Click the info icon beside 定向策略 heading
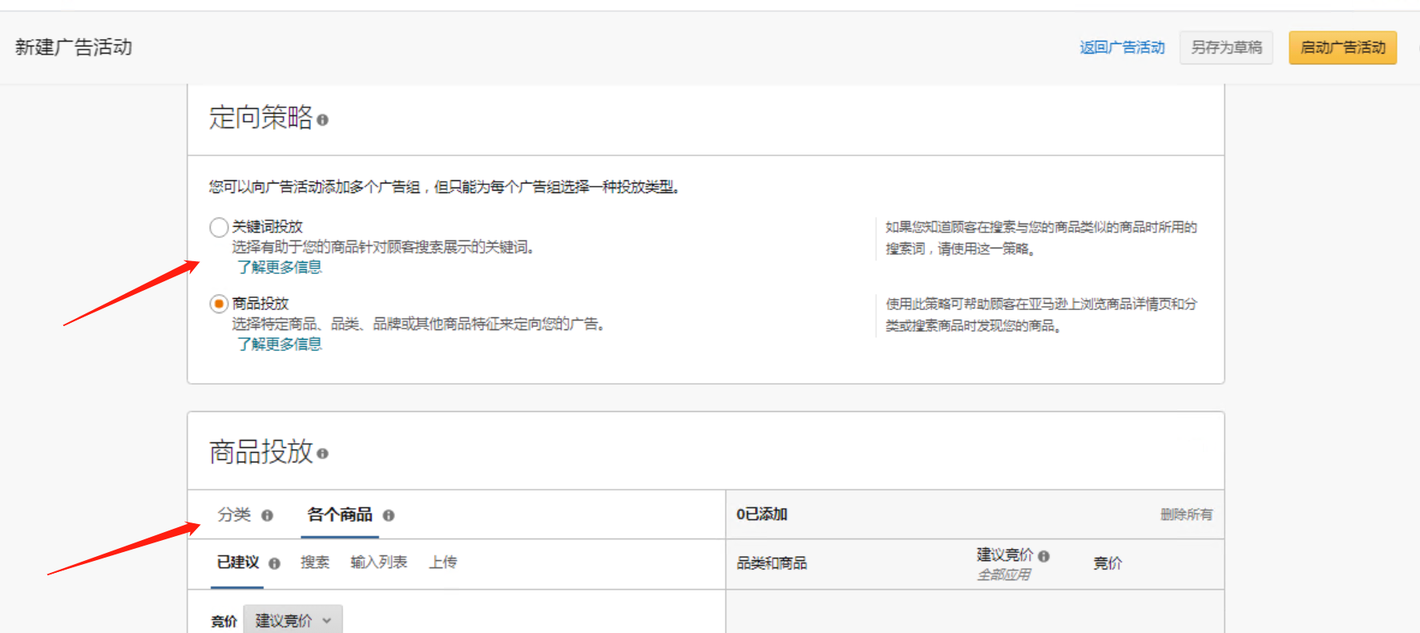 tap(322, 120)
